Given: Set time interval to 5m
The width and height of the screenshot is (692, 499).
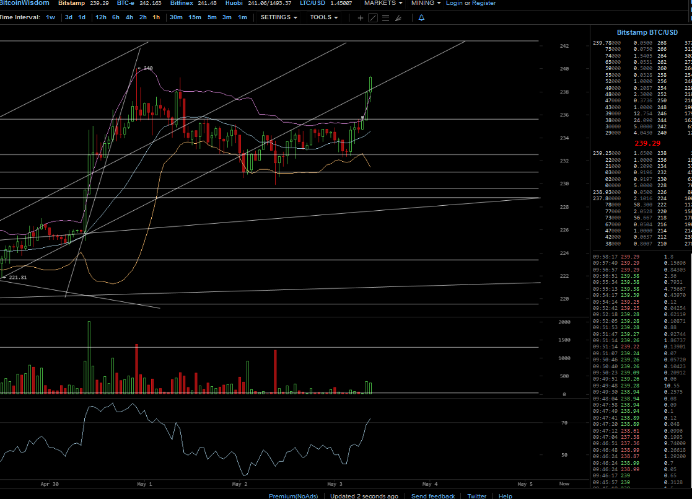Looking at the screenshot, I should 212,17.
